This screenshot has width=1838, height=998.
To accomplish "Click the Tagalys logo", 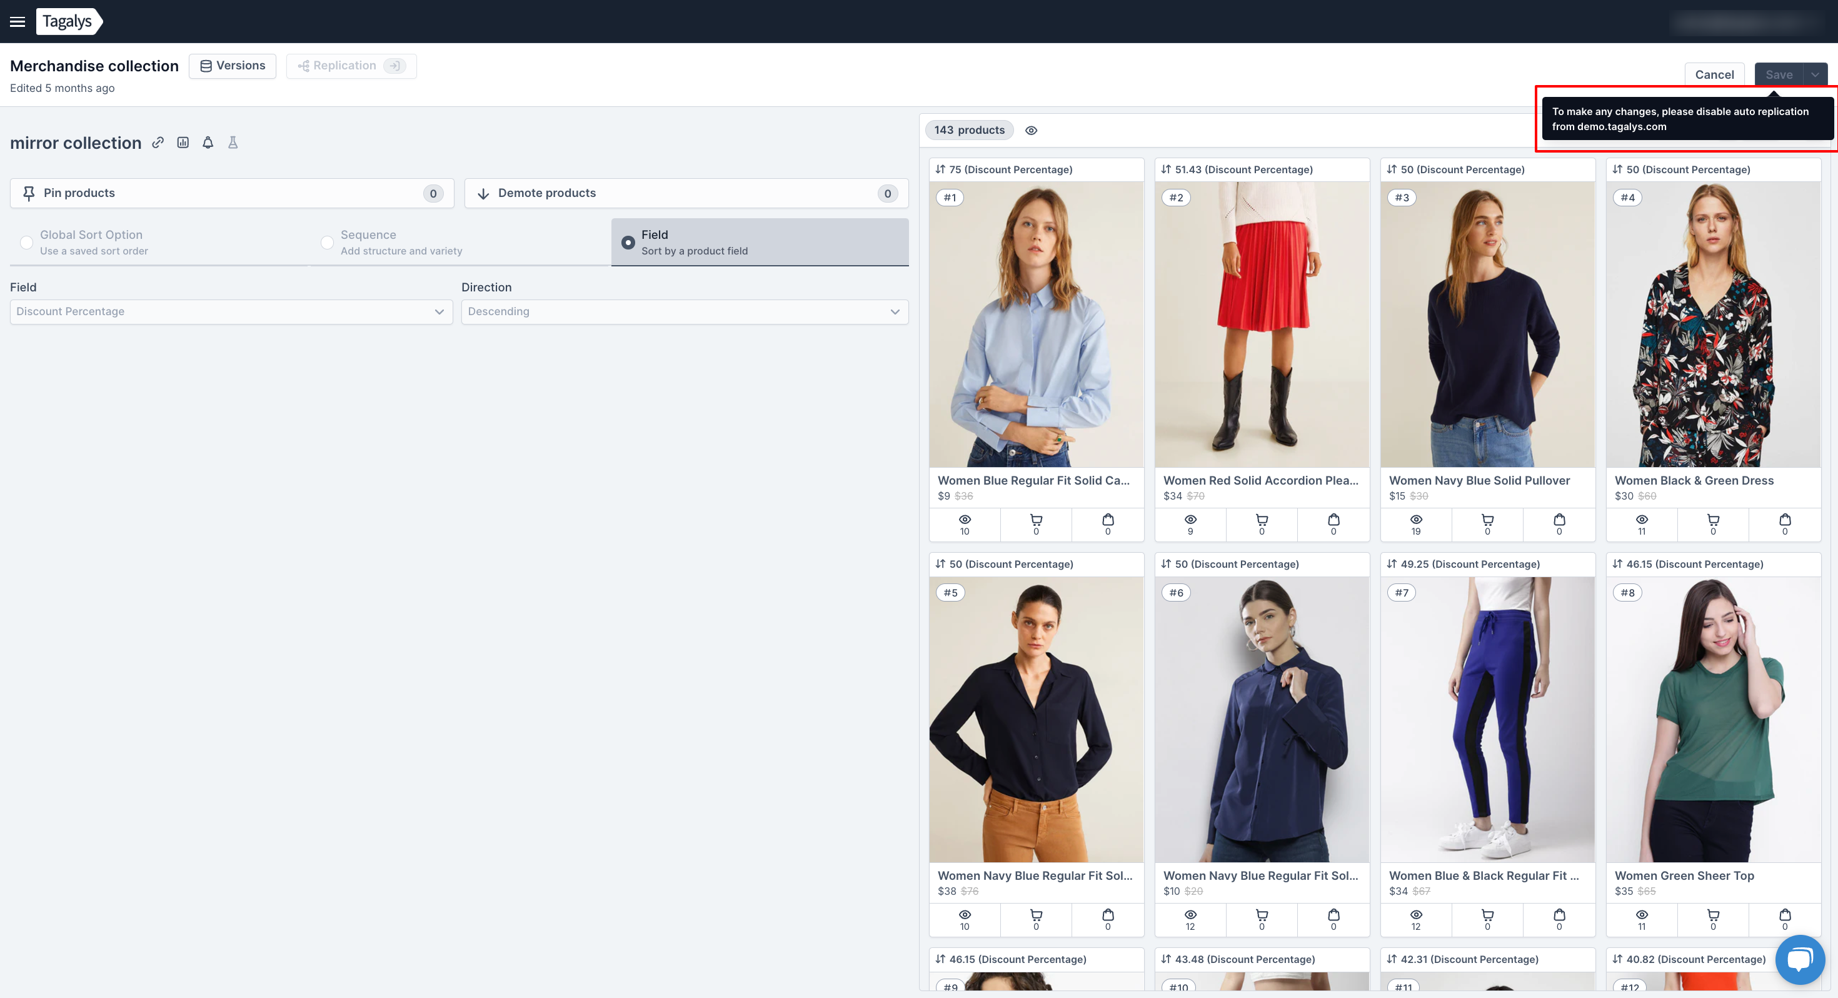I will point(69,21).
